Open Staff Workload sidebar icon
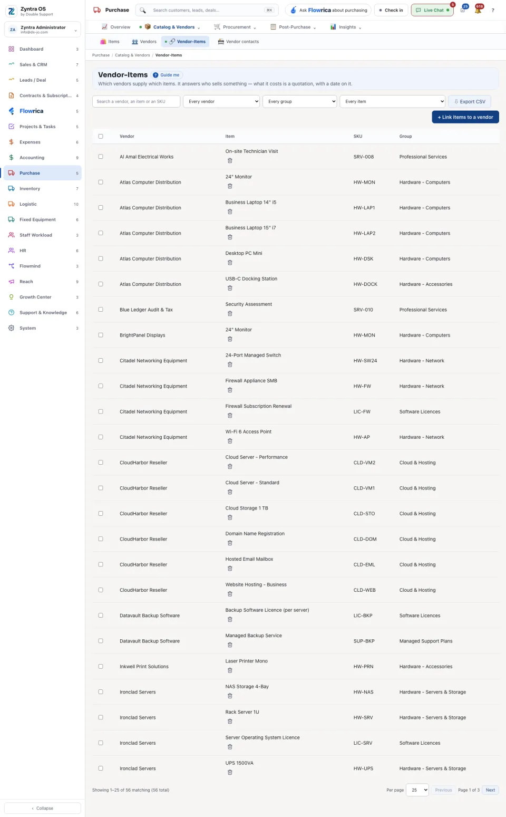 coord(12,235)
